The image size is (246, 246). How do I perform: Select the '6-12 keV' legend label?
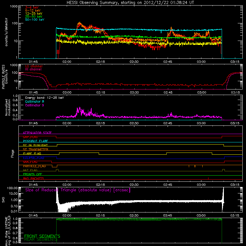click(x=33, y=10)
